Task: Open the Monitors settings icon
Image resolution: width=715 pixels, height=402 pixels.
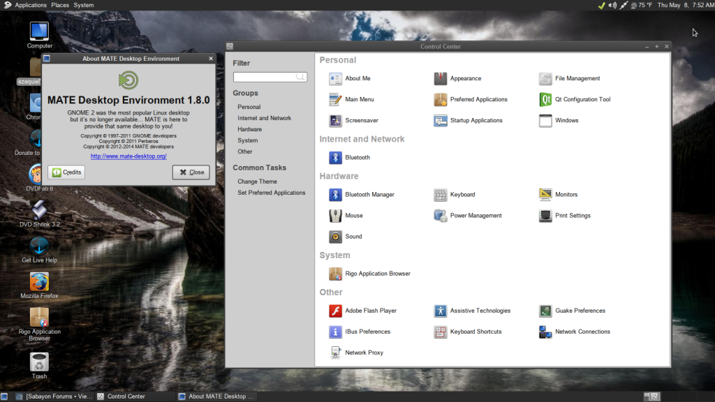Action: point(545,195)
